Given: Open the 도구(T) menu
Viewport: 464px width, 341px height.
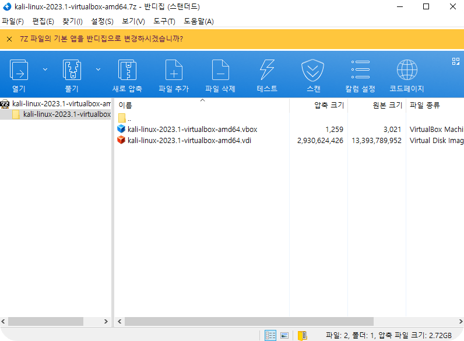Looking at the screenshot, I should coord(164,22).
